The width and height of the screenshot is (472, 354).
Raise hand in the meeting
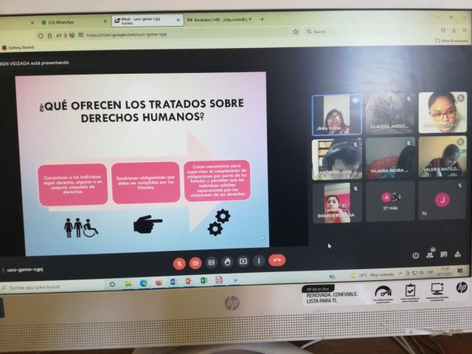point(227,262)
